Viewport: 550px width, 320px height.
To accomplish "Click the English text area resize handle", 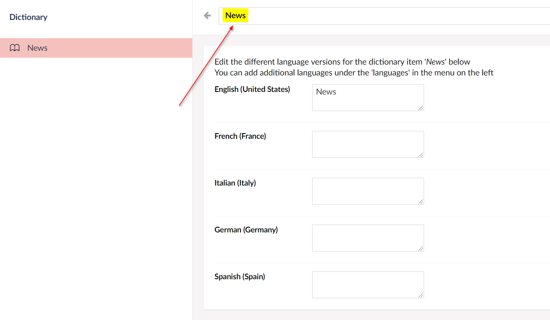I will click(x=421, y=108).
